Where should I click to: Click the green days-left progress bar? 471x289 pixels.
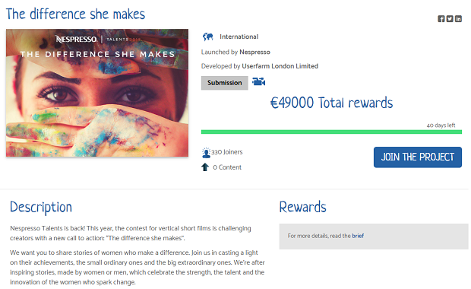(x=331, y=132)
